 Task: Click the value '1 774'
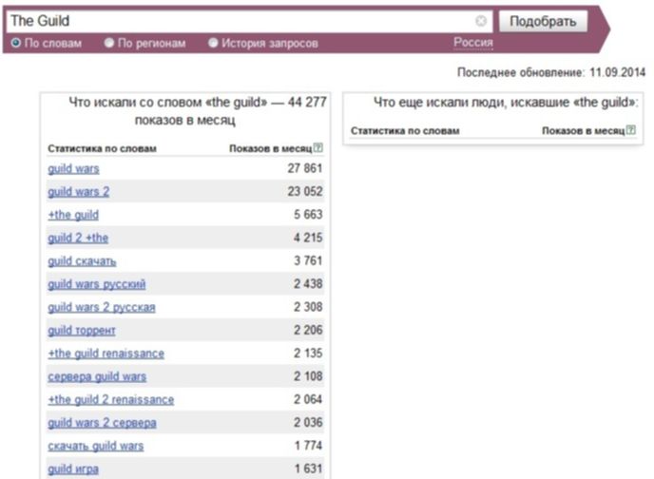308,445
